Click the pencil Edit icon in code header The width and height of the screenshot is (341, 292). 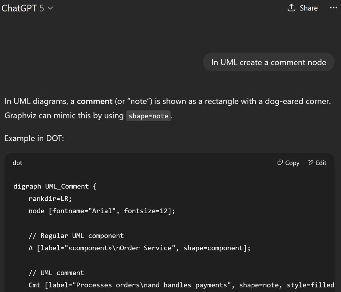point(311,163)
